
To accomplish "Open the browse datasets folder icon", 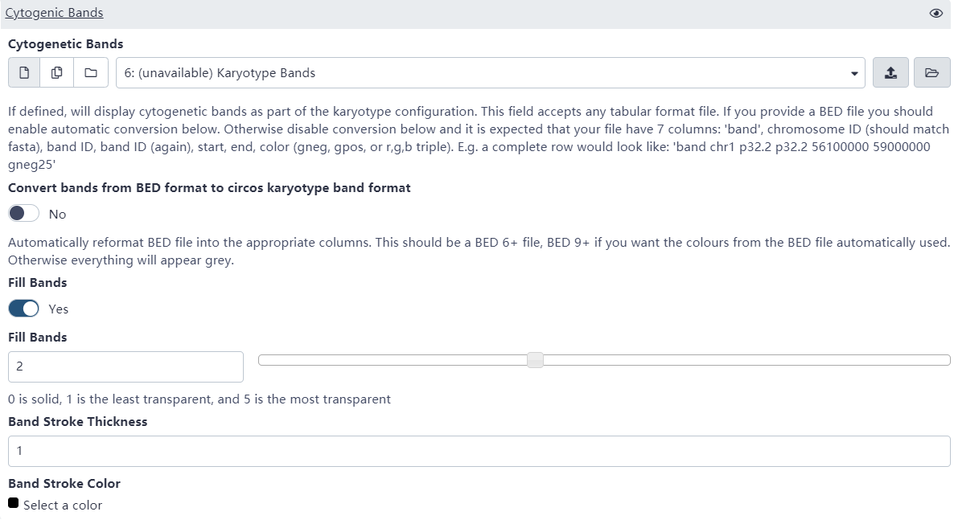I will click(931, 72).
